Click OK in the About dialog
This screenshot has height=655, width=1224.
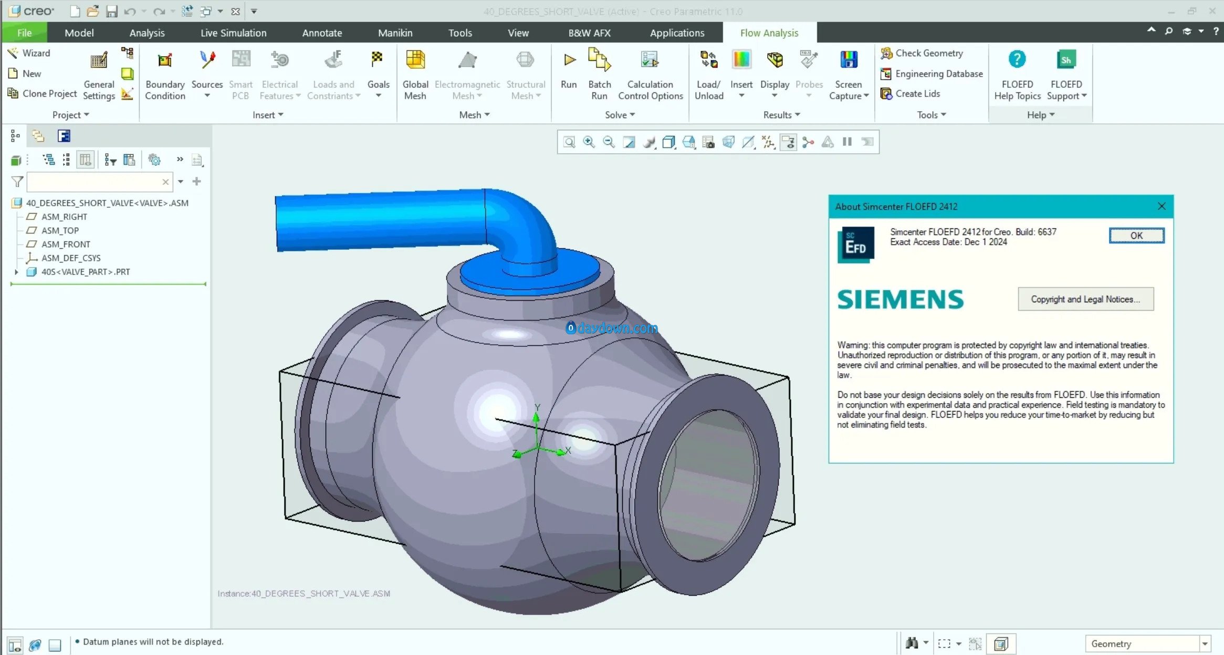(x=1136, y=236)
